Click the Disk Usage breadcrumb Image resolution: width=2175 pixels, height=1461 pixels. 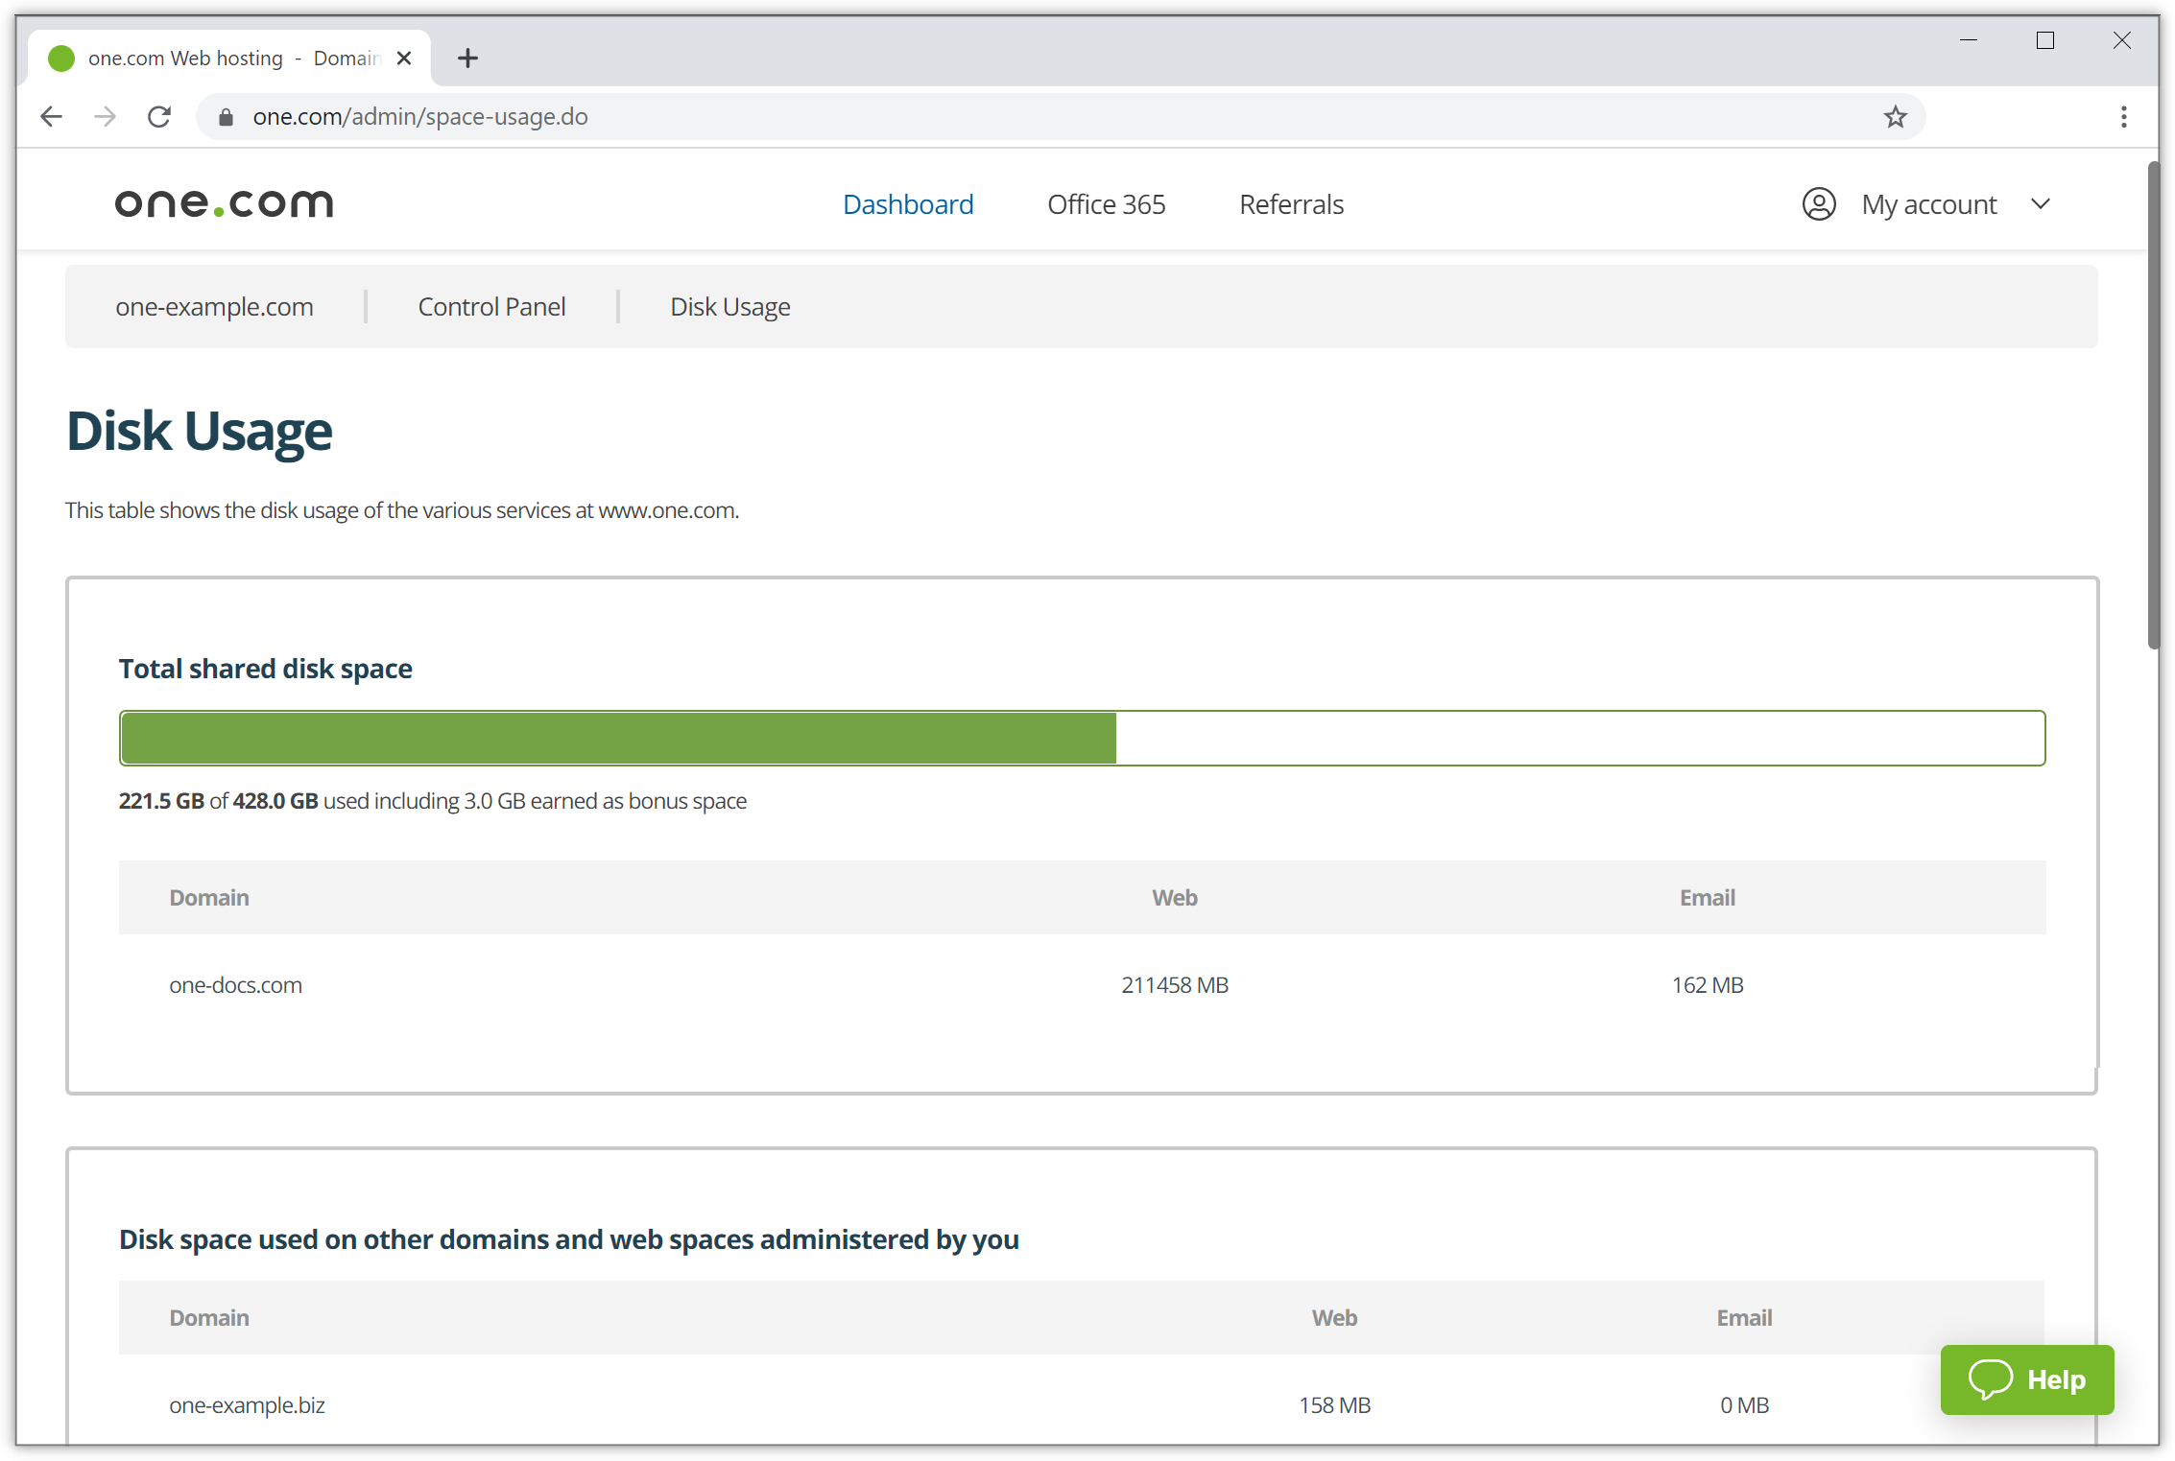point(729,307)
